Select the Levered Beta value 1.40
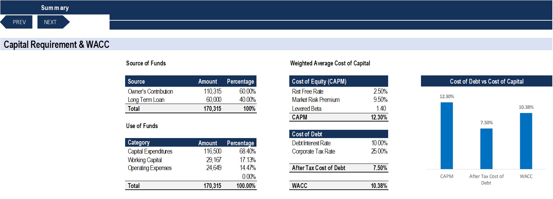Viewport: 553px width, 199px height. [381, 108]
